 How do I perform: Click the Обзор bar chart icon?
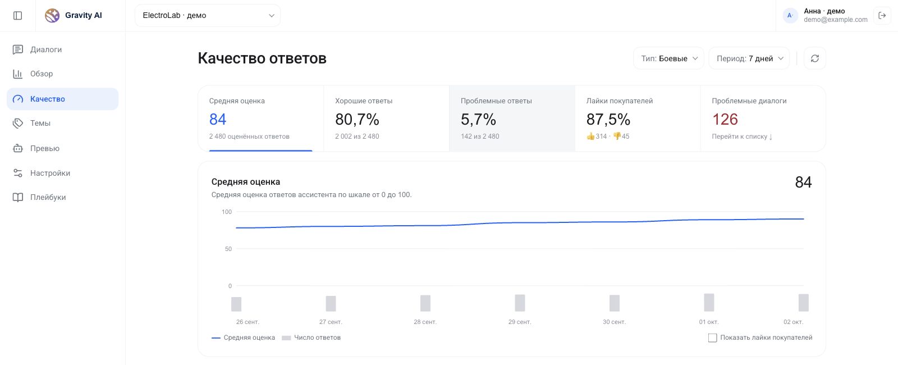(18, 74)
